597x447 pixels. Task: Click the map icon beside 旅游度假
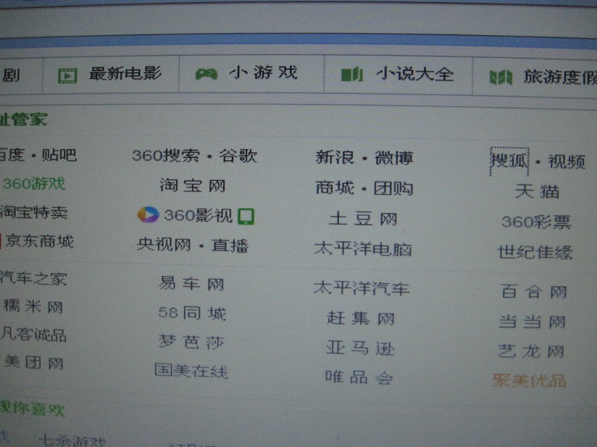point(501,77)
